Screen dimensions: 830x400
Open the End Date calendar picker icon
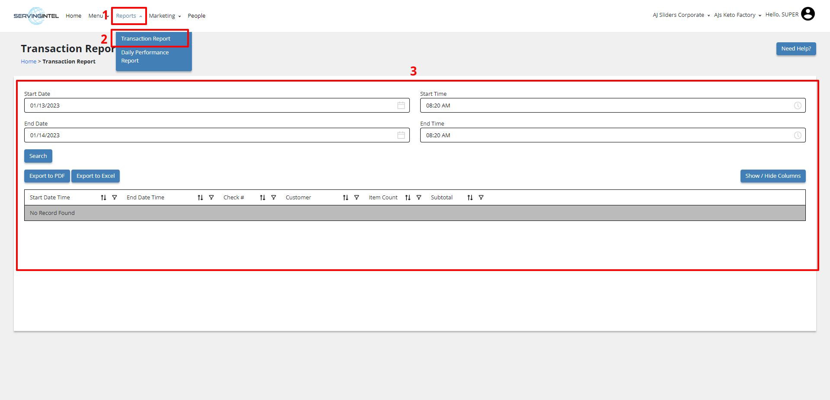click(401, 135)
